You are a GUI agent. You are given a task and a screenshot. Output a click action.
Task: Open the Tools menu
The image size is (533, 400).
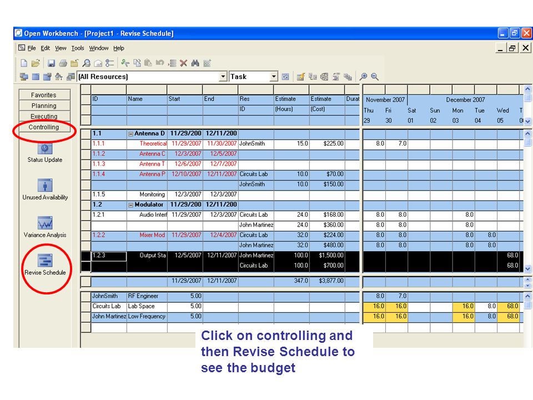(78, 48)
